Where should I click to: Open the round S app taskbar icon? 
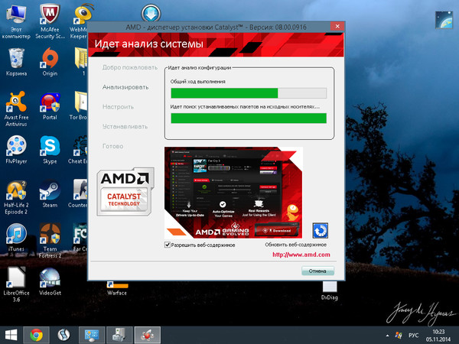[63, 335]
